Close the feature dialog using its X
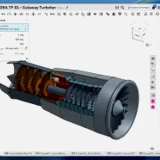This screenshot has width=160, height=160. (x=26, y=20)
